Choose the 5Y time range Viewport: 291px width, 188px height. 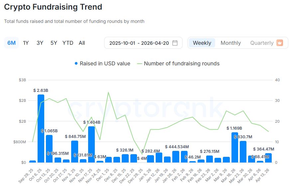(x=54, y=43)
